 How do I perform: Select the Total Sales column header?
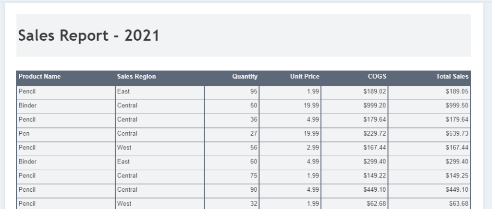(453, 77)
